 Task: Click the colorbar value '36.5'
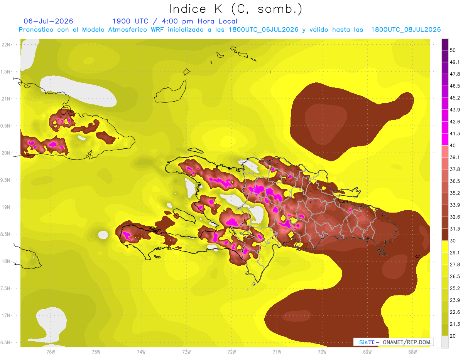coord(455,181)
